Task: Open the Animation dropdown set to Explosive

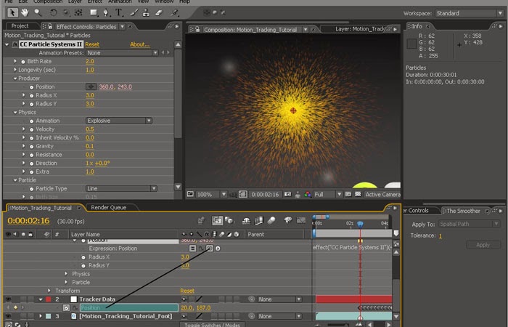Action: point(118,121)
